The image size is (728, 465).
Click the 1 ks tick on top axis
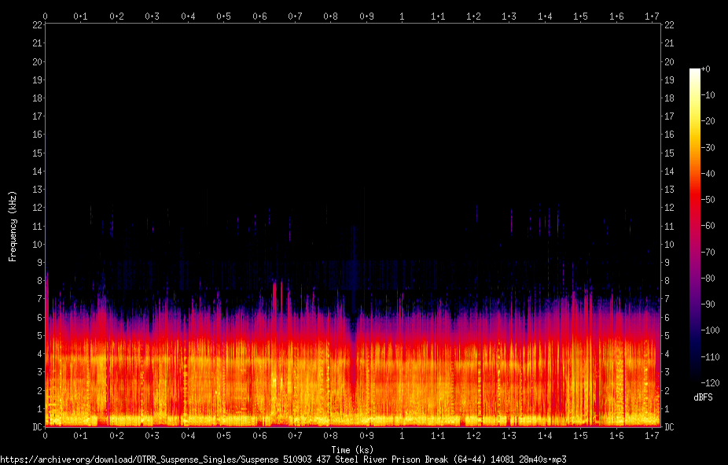point(402,17)
